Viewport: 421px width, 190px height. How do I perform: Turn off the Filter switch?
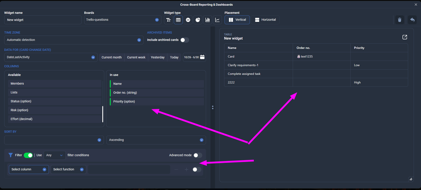point(28,155)
